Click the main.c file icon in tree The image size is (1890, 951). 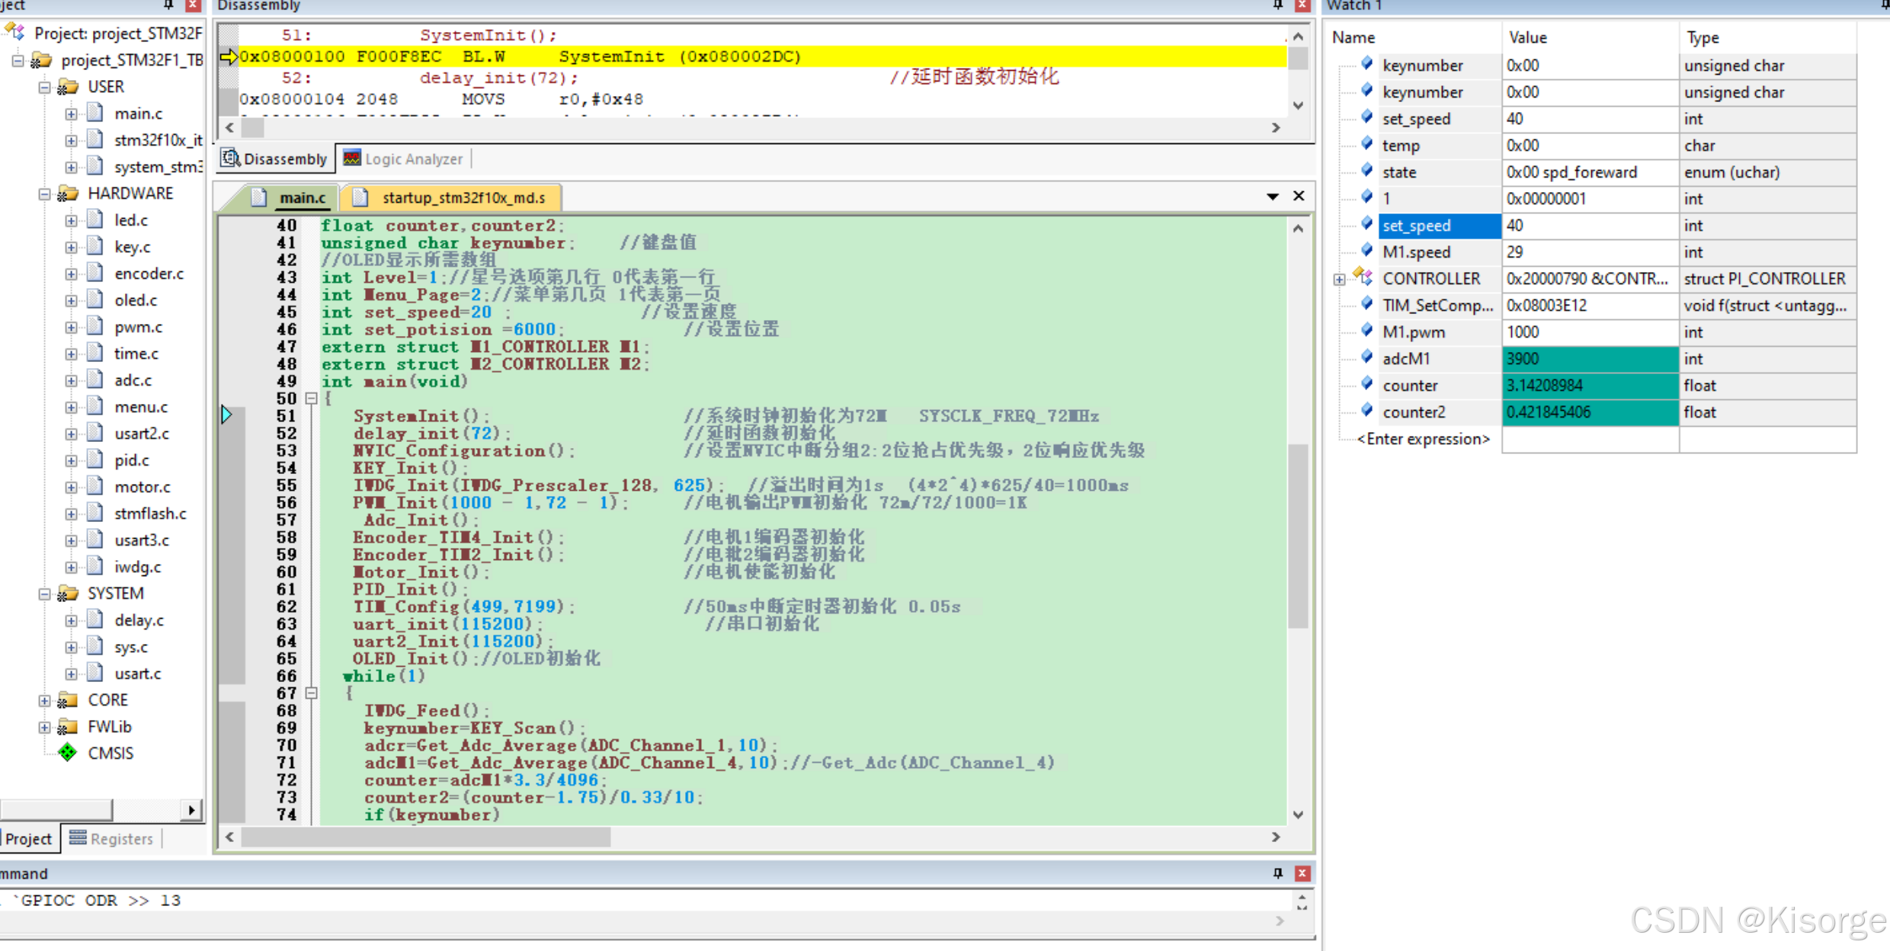tap(95, 114)
